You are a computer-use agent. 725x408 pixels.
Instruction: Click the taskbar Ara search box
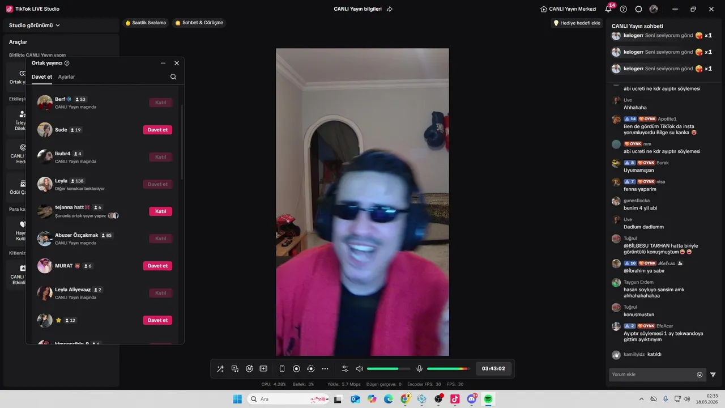[x=287, y=399]
